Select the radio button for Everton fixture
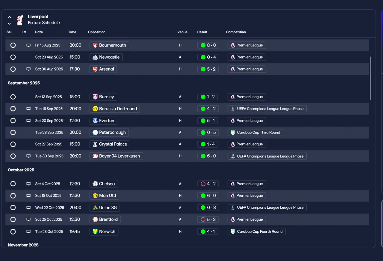 [13, 121]
